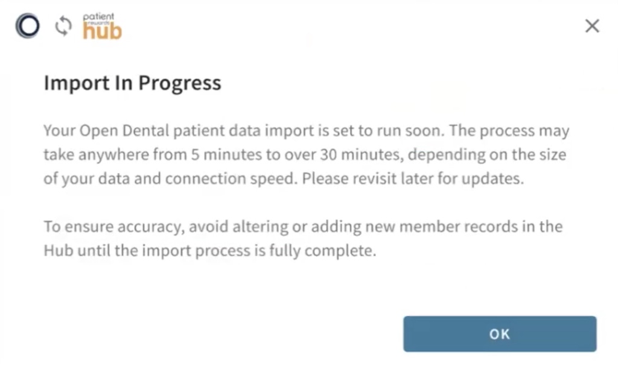
Task: Click the line starting "take anywhere from"
Action: click(x=305, y=155)
